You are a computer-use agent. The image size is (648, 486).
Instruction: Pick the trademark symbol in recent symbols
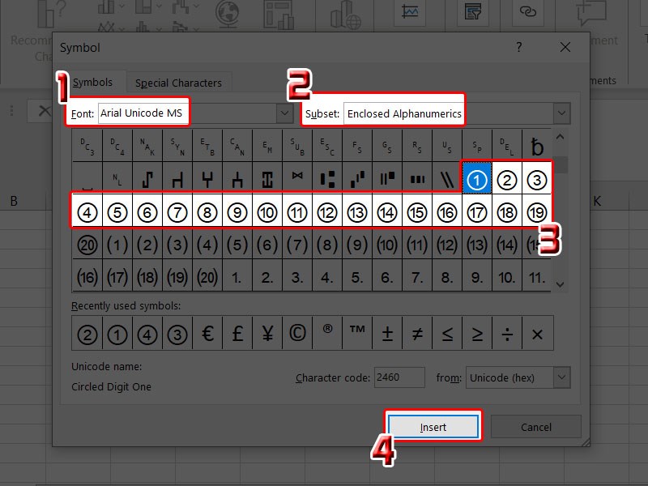click(357, 333)
